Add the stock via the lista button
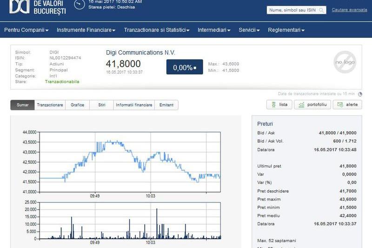 pyautogui.click(x=279, y=105)
